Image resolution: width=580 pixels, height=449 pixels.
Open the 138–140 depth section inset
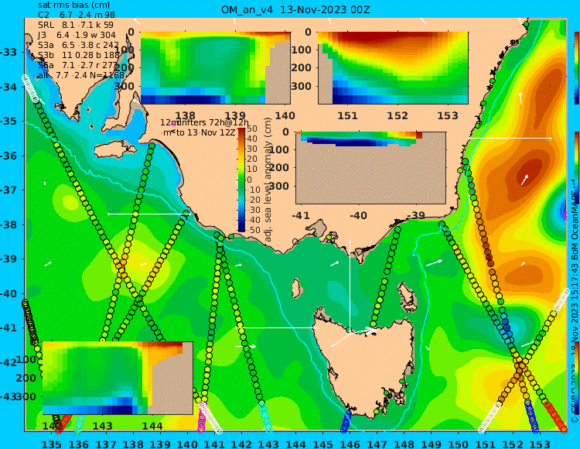216,68
